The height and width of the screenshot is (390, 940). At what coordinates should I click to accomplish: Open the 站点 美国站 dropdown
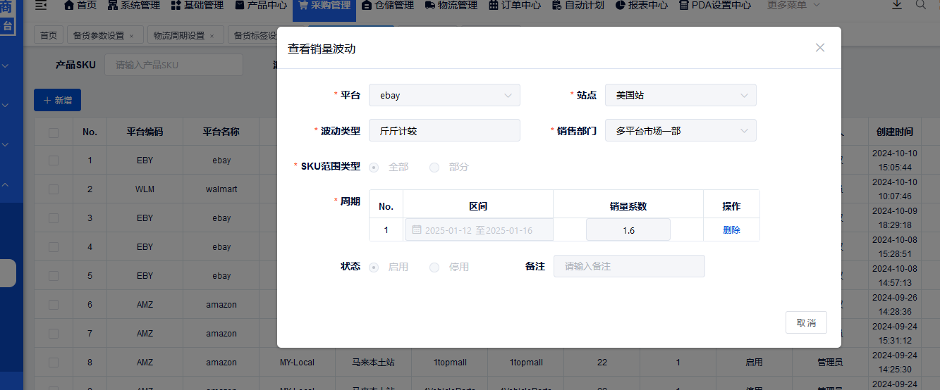[680, 95]
